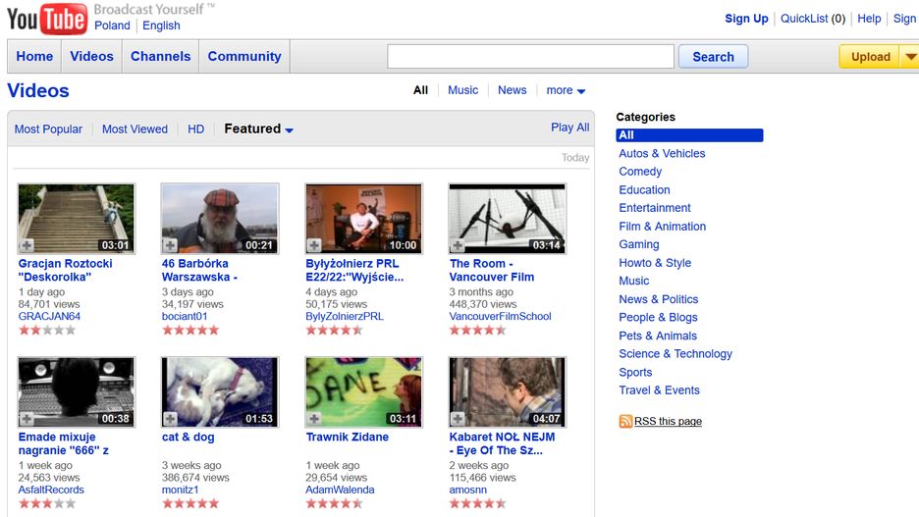Select All in Categories list
Viewport: 919px width, 517px height.
689,135
